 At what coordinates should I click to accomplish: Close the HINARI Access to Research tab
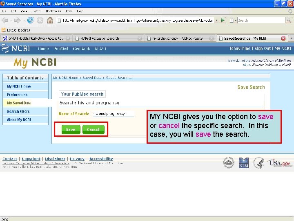click(x=140, y=38)
